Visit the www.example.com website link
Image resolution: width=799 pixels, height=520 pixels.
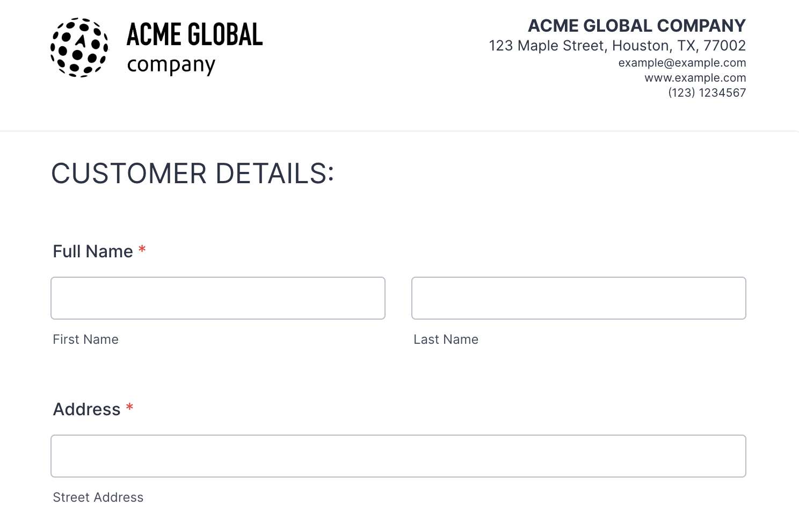pos(695,78)
